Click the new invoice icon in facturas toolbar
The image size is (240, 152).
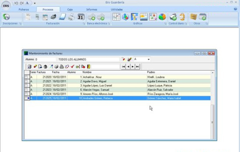tap(29, 66)
